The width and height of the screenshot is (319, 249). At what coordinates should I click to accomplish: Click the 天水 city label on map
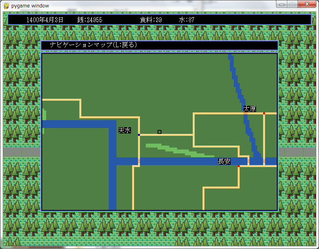coord(124,130)
